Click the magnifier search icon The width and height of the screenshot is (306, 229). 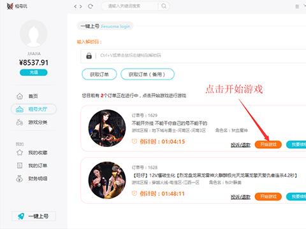point(164,6)
